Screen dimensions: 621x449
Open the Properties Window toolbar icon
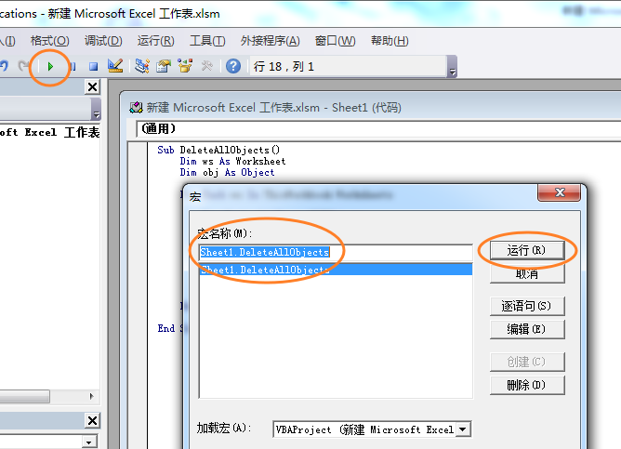[164, 66]
